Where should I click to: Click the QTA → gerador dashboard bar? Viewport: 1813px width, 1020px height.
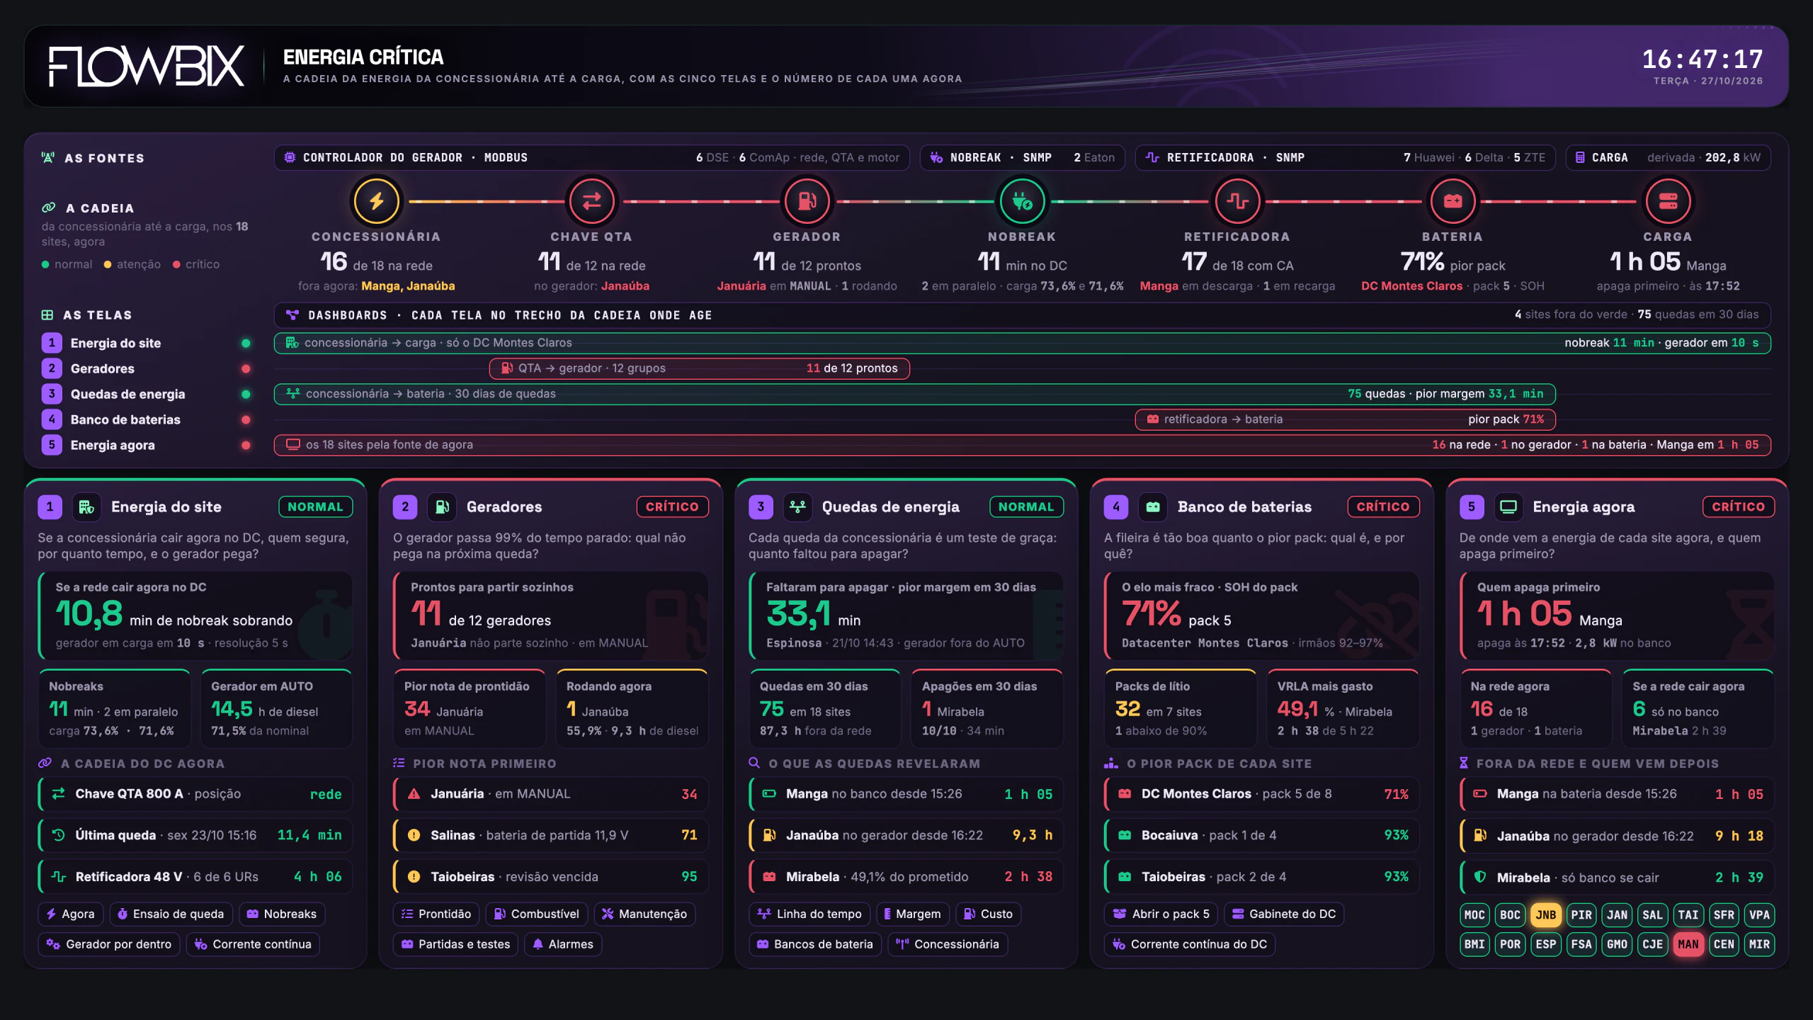700,368
